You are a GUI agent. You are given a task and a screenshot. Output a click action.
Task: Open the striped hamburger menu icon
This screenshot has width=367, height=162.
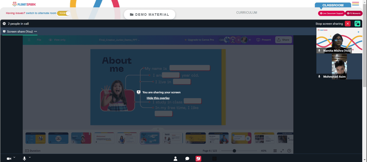(355, 4)
